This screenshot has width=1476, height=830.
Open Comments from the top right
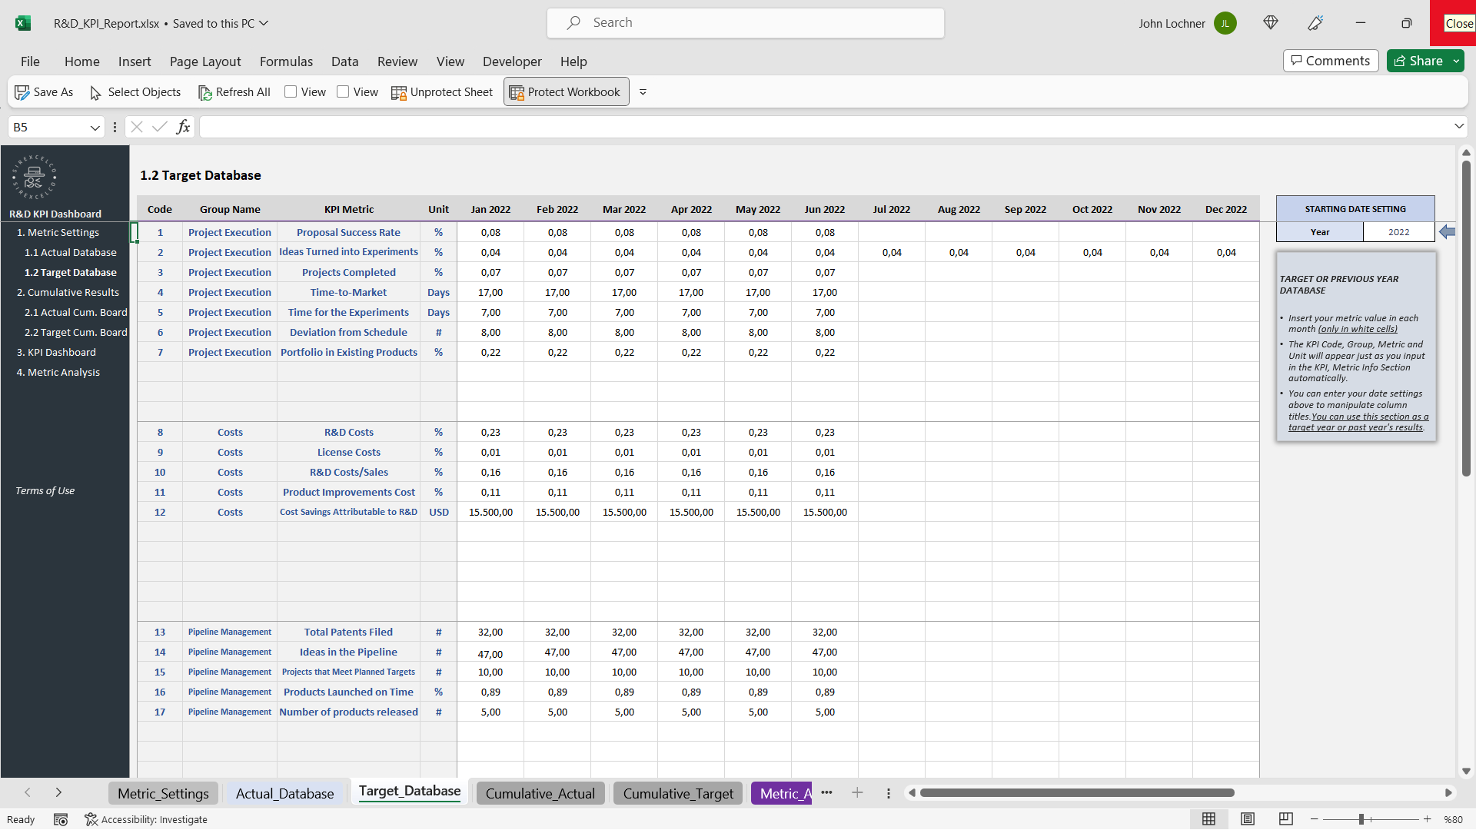(1330, 61)
